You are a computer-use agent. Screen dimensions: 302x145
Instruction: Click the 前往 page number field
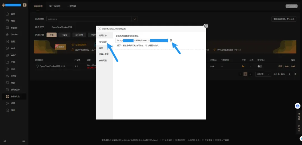[289, 74]
